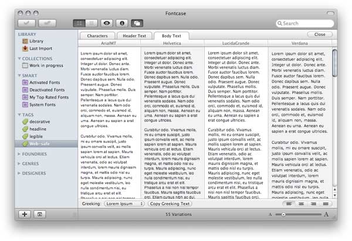Screen dimensions: 352x241
Task: Click the 55 Variations status text
Action: (x=178, y=214)
